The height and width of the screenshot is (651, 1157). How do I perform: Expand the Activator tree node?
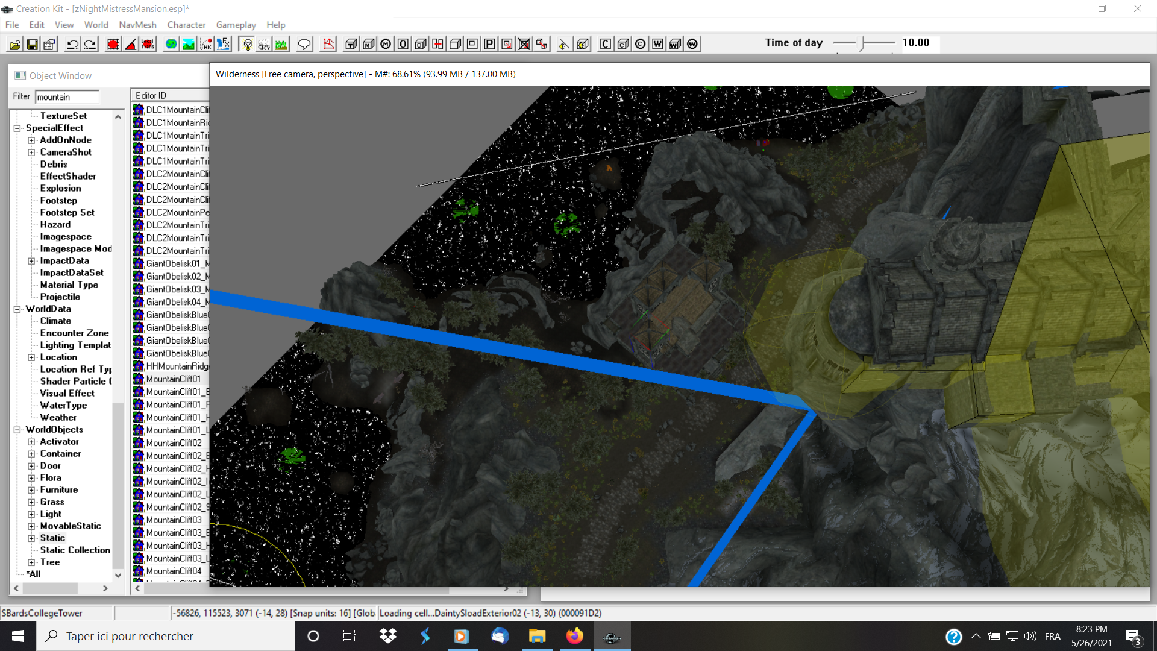coord(32,442)
